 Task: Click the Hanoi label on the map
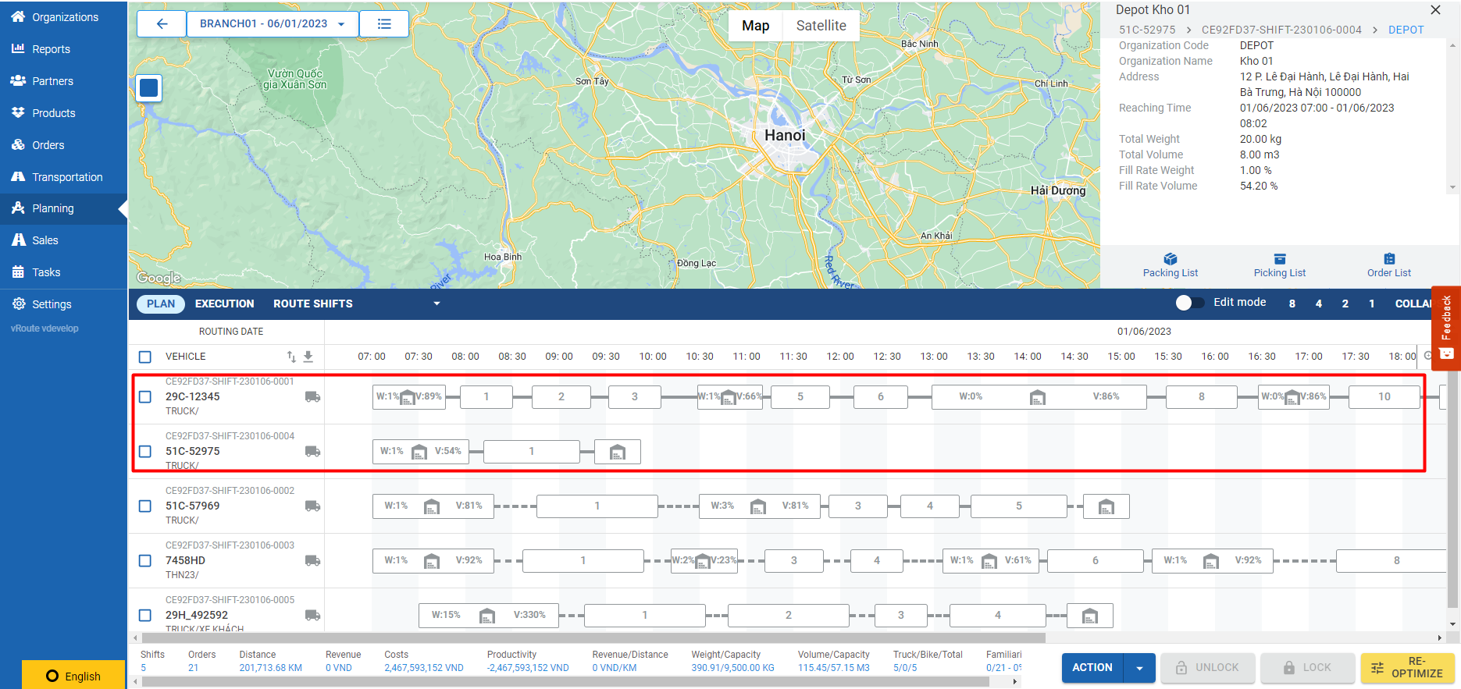coord(785,135)
